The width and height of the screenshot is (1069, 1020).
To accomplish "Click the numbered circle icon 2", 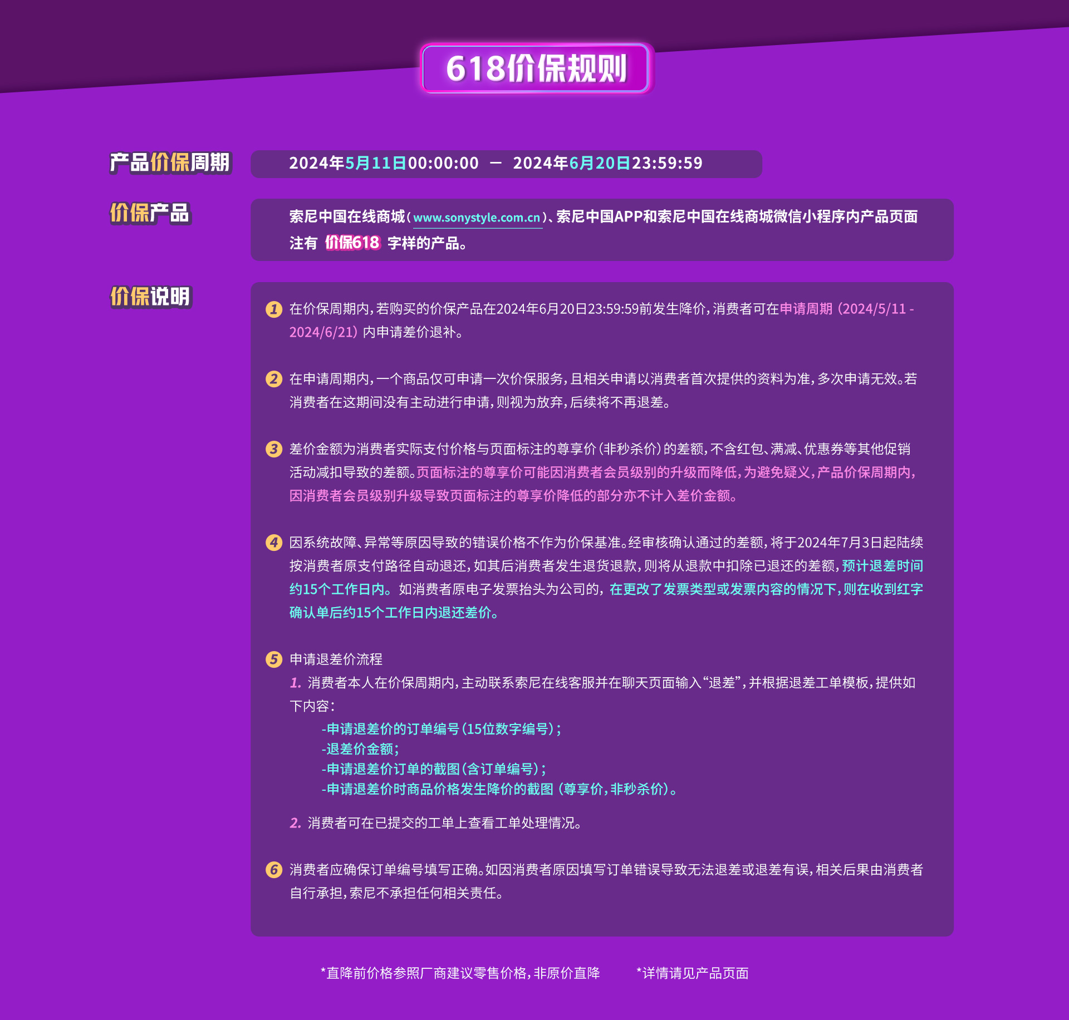I will tap(273, 379).
